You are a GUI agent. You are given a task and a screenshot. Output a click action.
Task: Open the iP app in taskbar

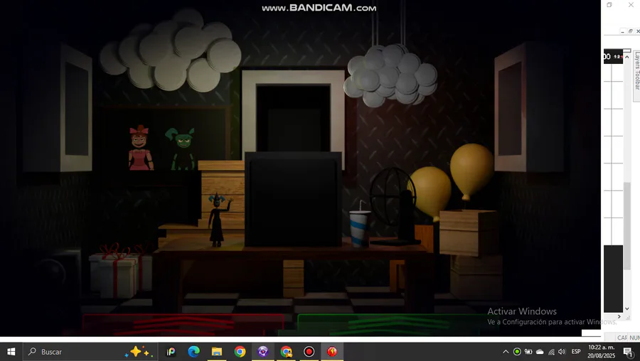pyautogui.click(x=171, y=352)
